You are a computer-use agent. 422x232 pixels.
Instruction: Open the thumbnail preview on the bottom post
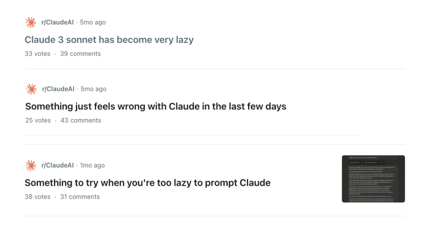[372, 179]
